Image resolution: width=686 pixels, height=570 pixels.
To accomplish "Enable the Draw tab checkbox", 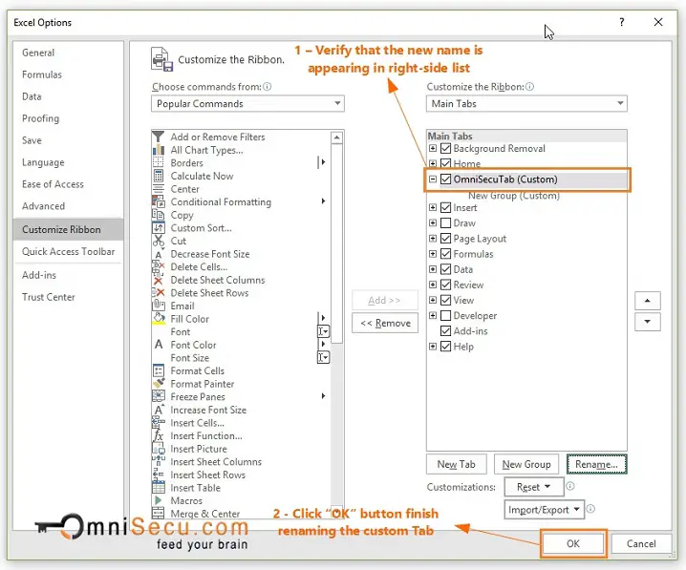I will pos(445,222).
